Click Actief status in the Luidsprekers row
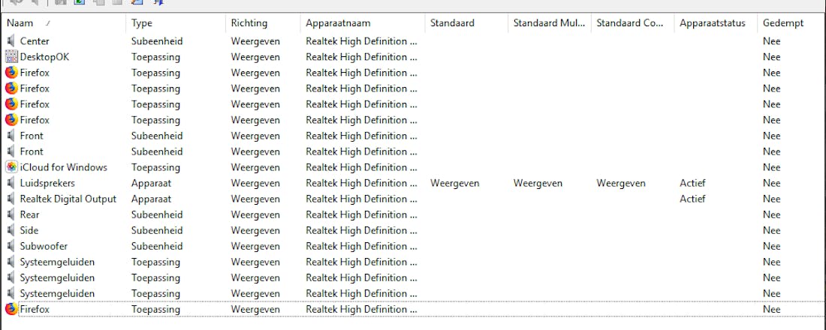The image size is (826, 330). point(693,183)
